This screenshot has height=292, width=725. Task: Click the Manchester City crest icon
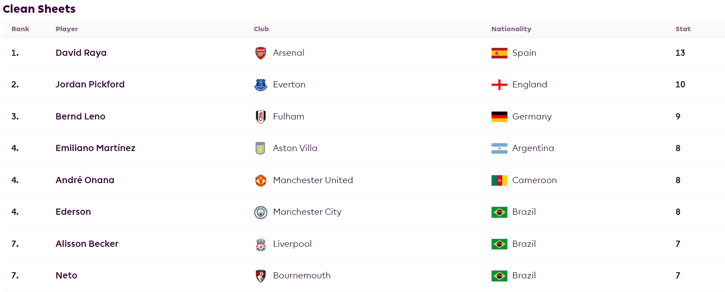[261, 212]
